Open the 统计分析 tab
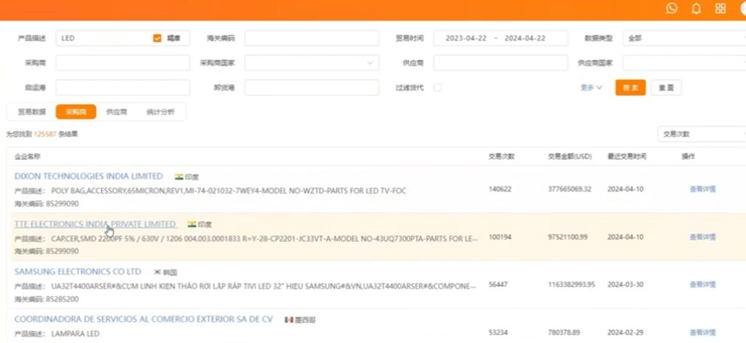746x343 pixels. click(160, 112)
